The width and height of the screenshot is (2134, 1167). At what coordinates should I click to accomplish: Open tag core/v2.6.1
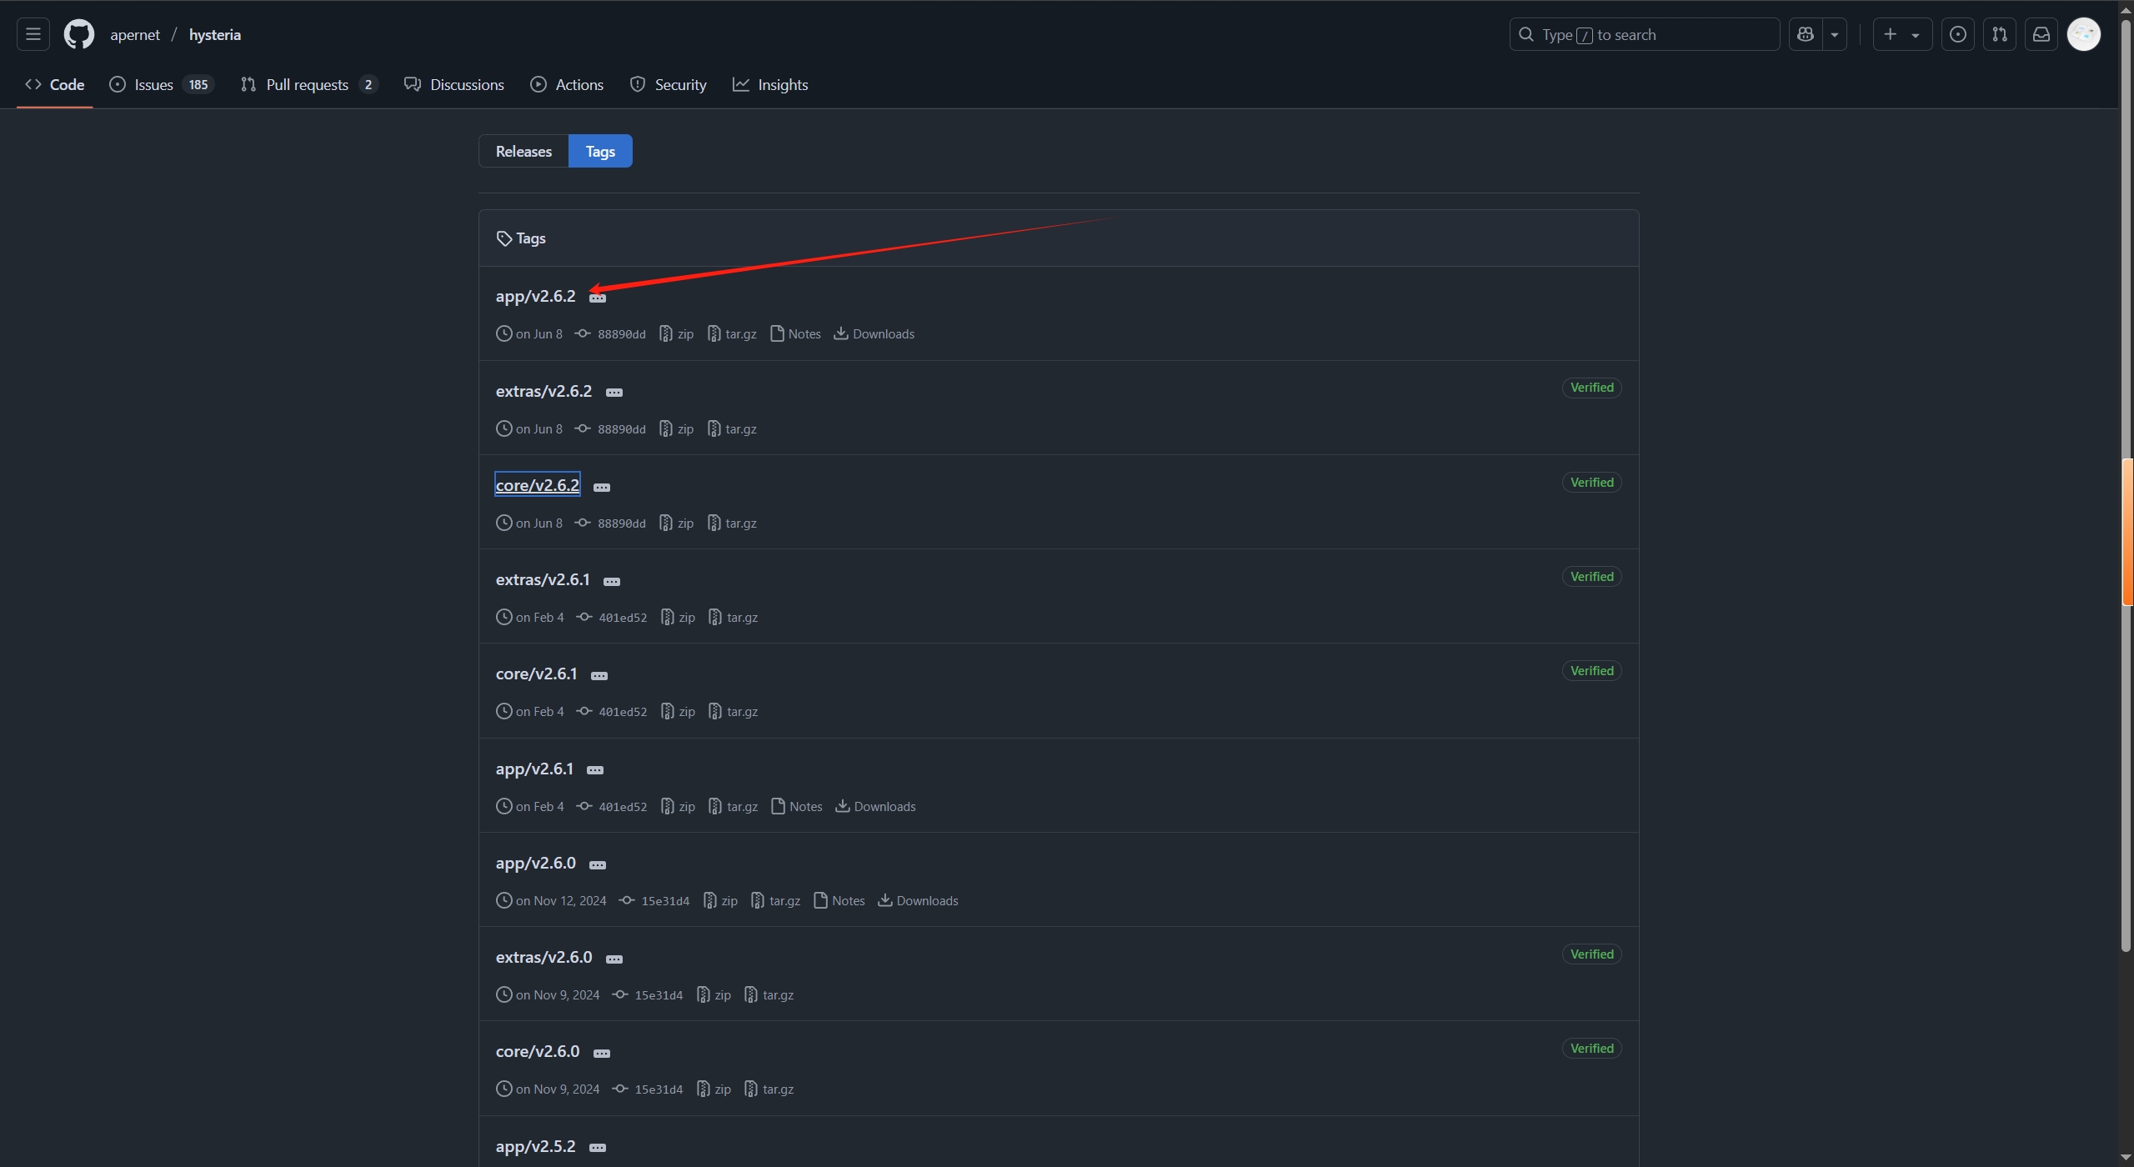tap(536, 674)
